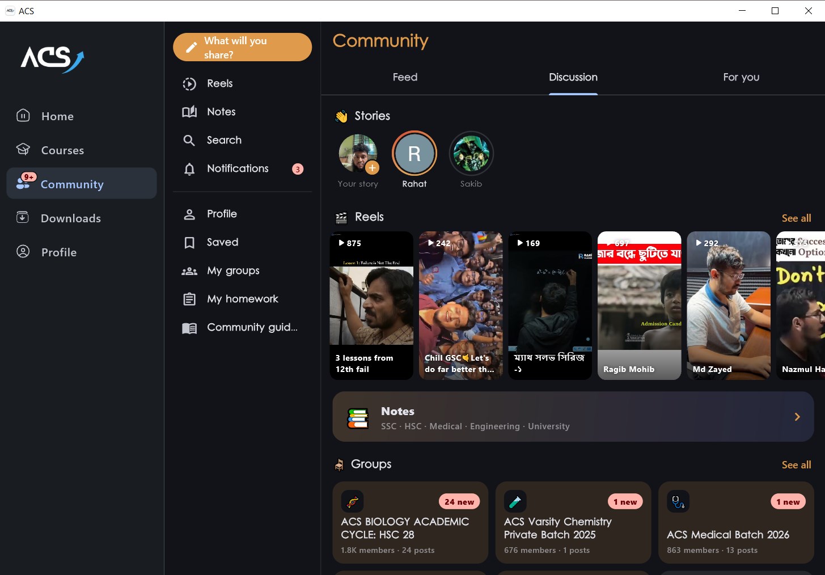Open ACS Varsity Chemistry Private Batch group

(x=573, y=523)
